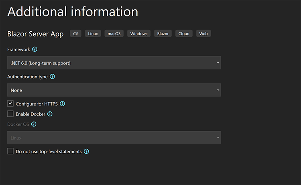Uncheck the Configure for HTTPS checkbox
301x185 pixels.
[x=10, y=104]
